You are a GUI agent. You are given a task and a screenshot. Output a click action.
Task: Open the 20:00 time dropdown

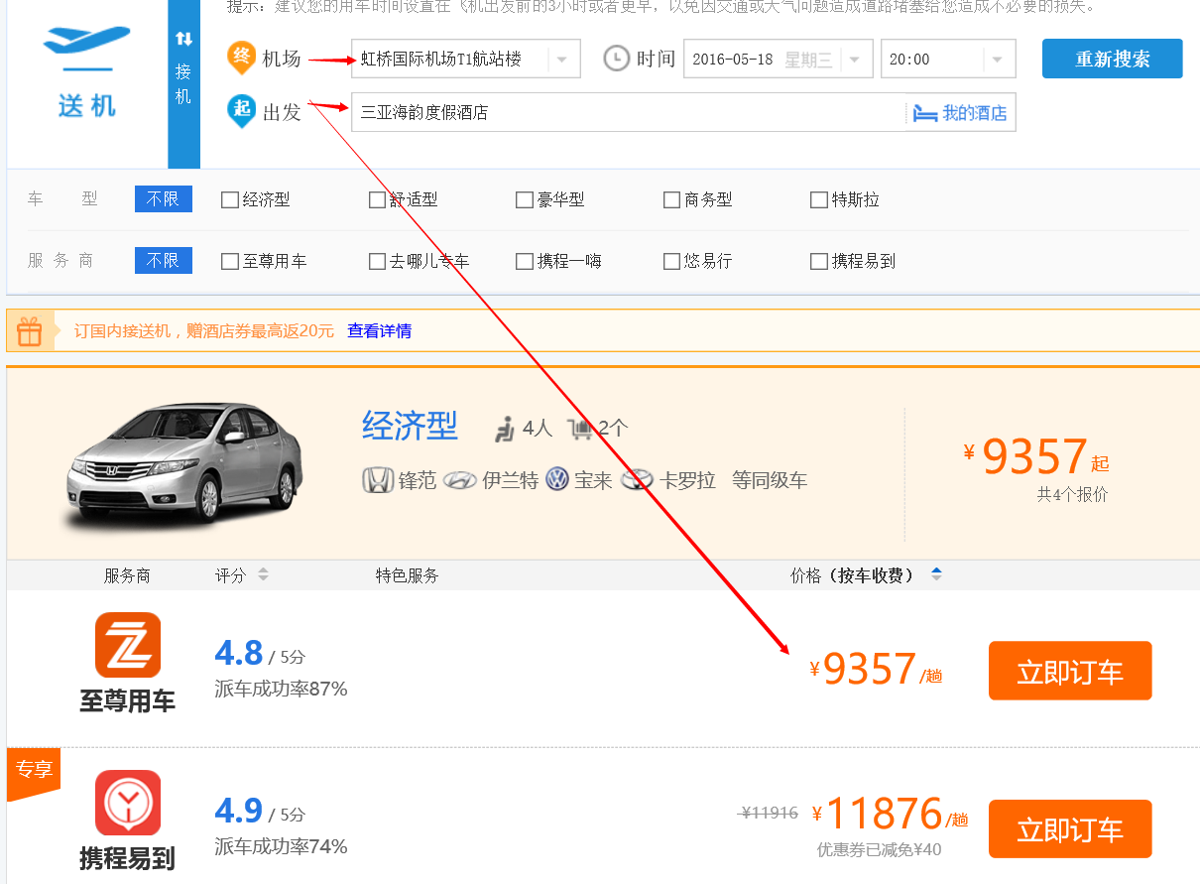pos(997,60)
